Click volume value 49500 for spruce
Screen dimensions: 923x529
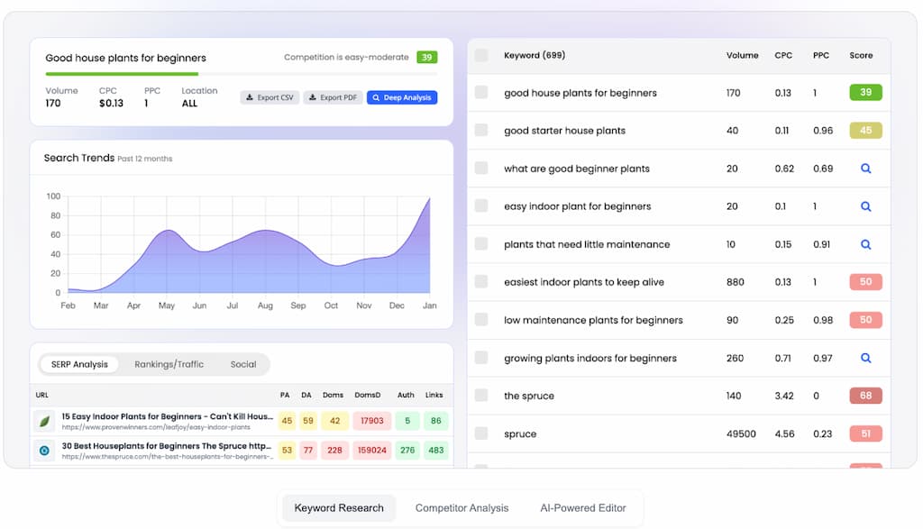click(x=741, y=433)
